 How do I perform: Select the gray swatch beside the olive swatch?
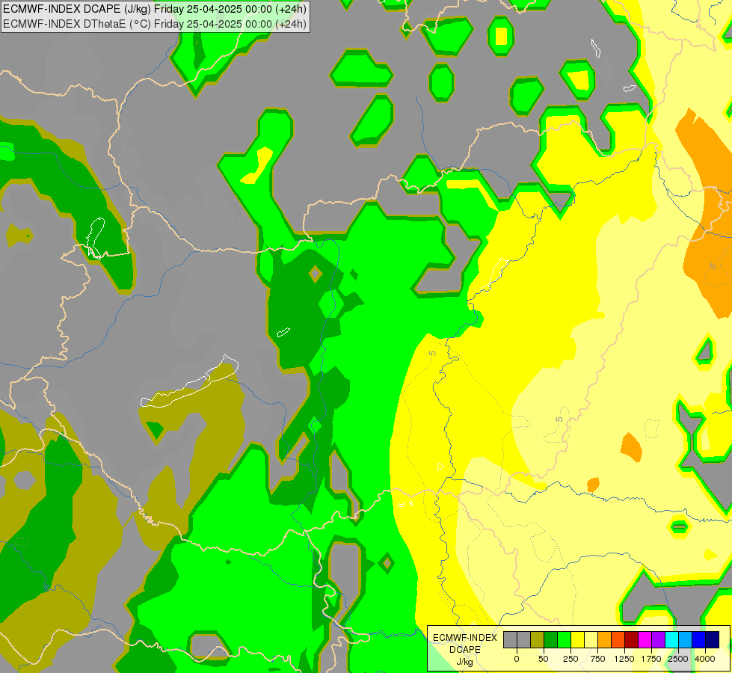(523, 639)
